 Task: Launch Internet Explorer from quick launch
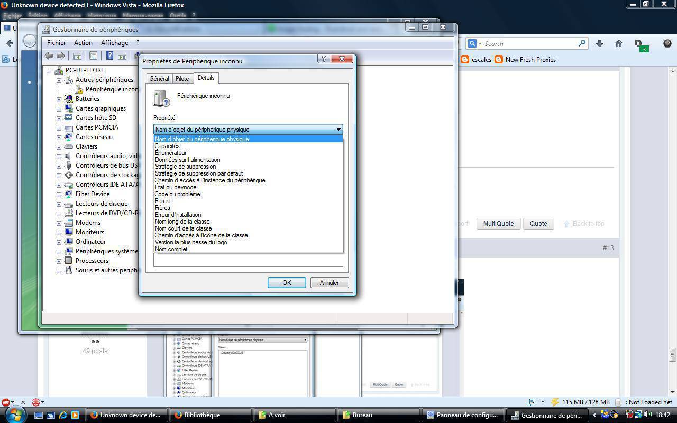pos(63,415)
